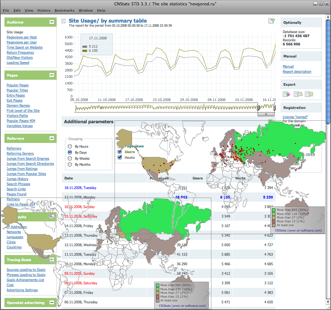The height and width of the screenshot is (310, 331).
Task: Open the Popular Pages report link
Action: (x=17, y=85)
